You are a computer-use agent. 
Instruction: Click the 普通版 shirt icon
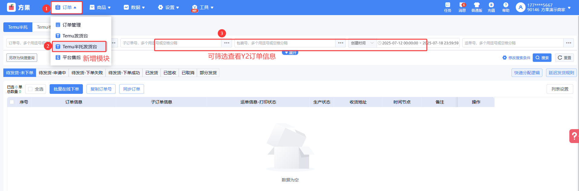click(x=476, y=5)
